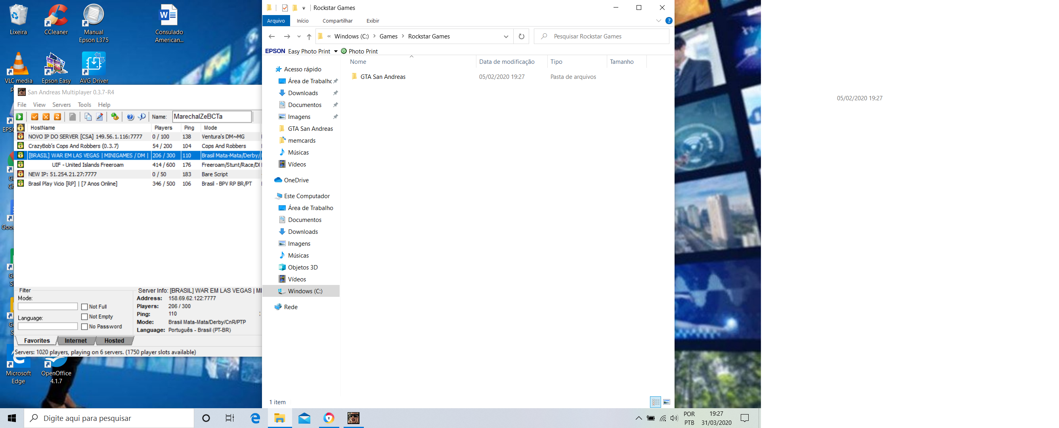Select the AVG Driver desktop icon
The height and width of the screenshot is (428, 1059).
pos(94,68)
